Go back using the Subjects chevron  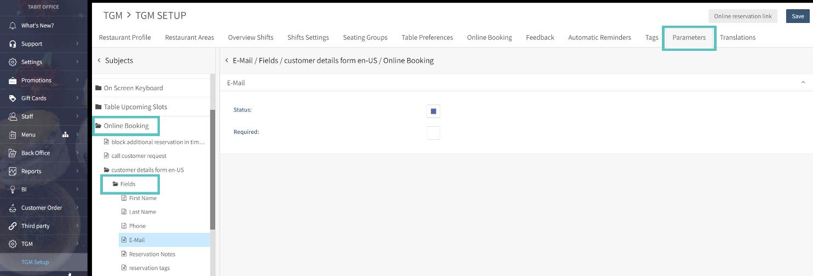99,61
